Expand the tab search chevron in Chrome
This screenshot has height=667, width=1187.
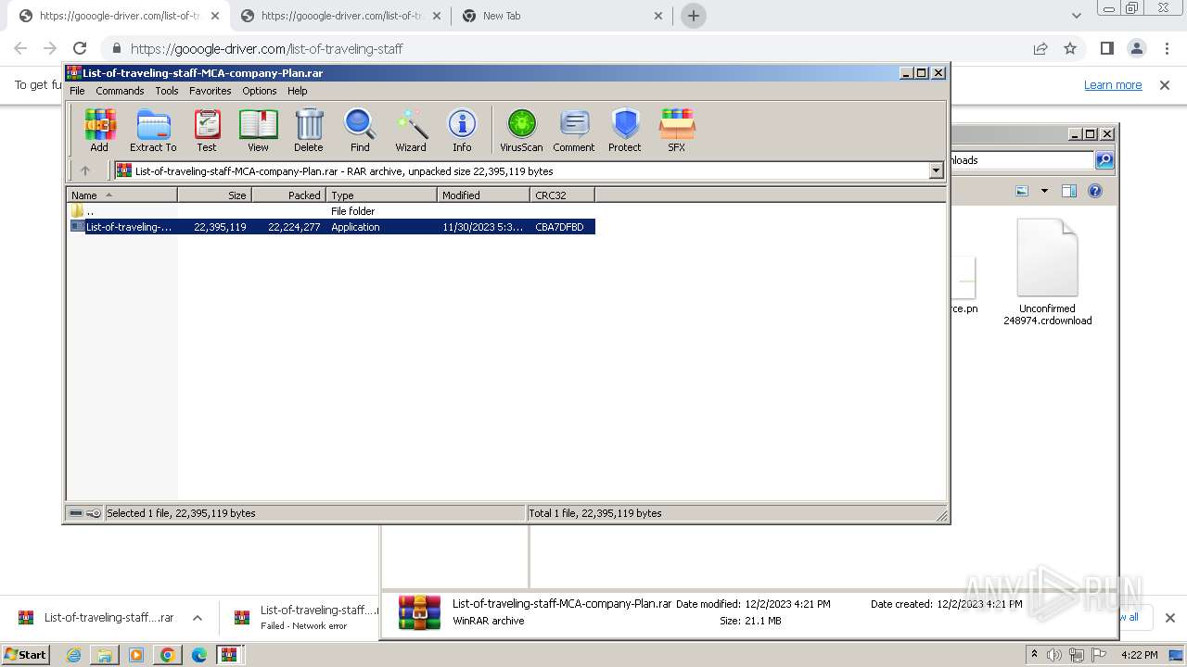pyautogui.click(x=1076, y=16)
